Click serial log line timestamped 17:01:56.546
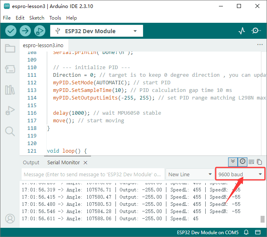 (131, 211)
